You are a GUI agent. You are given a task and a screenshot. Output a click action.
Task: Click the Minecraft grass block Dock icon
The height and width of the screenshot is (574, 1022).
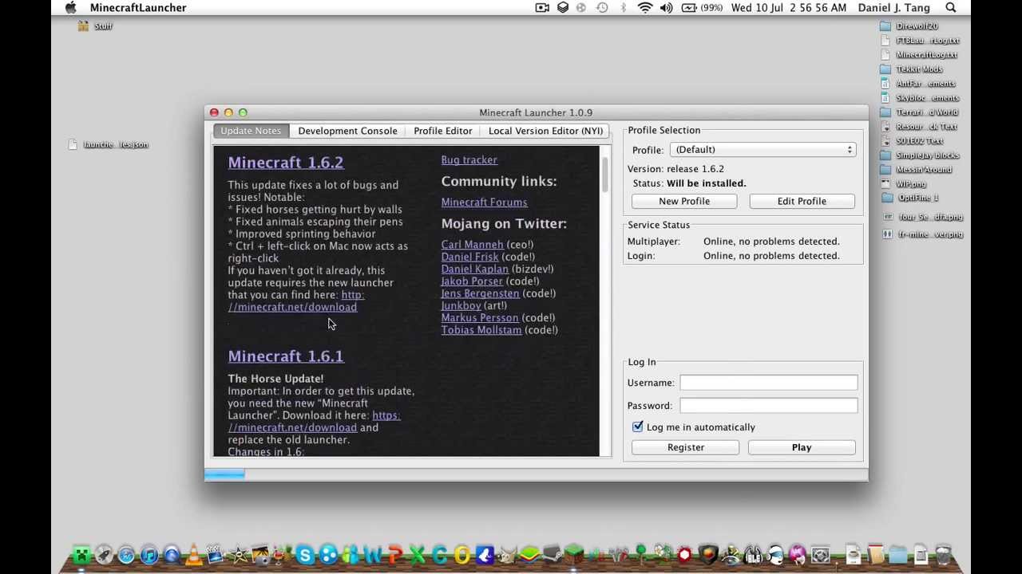tap(573, 555)
